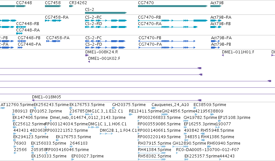275x161 pixels.
Task: Click the RC0-DA0005-130700-012-F07 label
Action: [207, 150]
